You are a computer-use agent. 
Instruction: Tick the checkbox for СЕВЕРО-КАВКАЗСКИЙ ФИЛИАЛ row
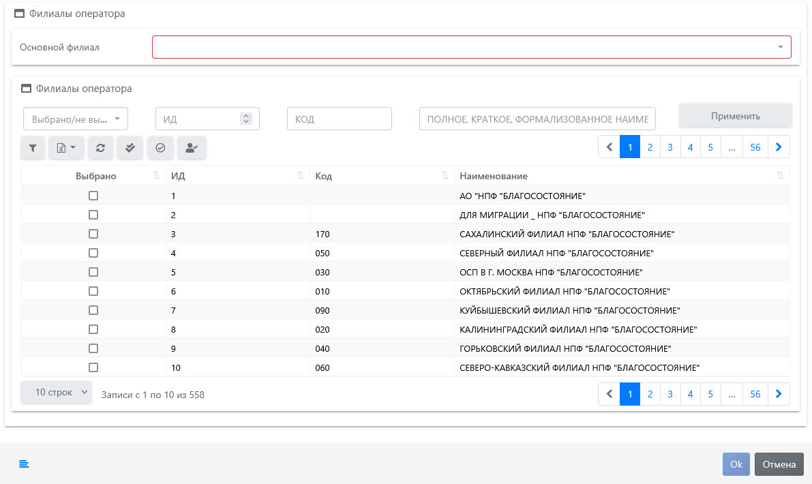pos(93,367)
